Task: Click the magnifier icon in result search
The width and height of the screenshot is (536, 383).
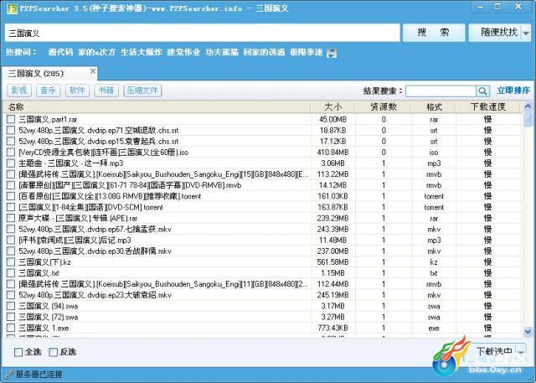Action: tap(482, 91)
